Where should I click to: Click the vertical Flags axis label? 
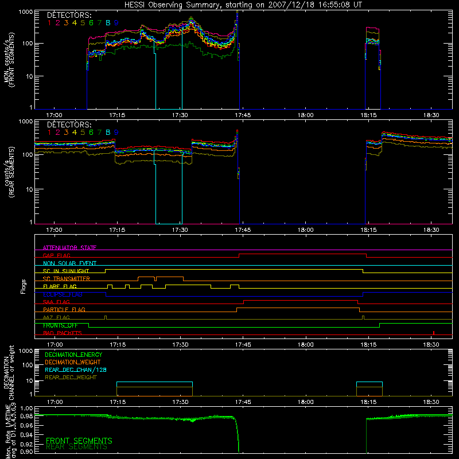[24, 286]
